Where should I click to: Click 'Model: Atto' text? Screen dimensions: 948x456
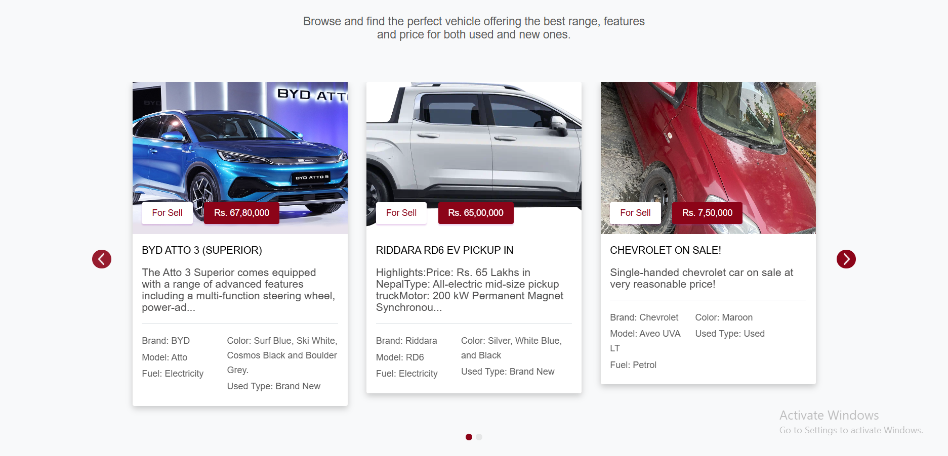164,357
